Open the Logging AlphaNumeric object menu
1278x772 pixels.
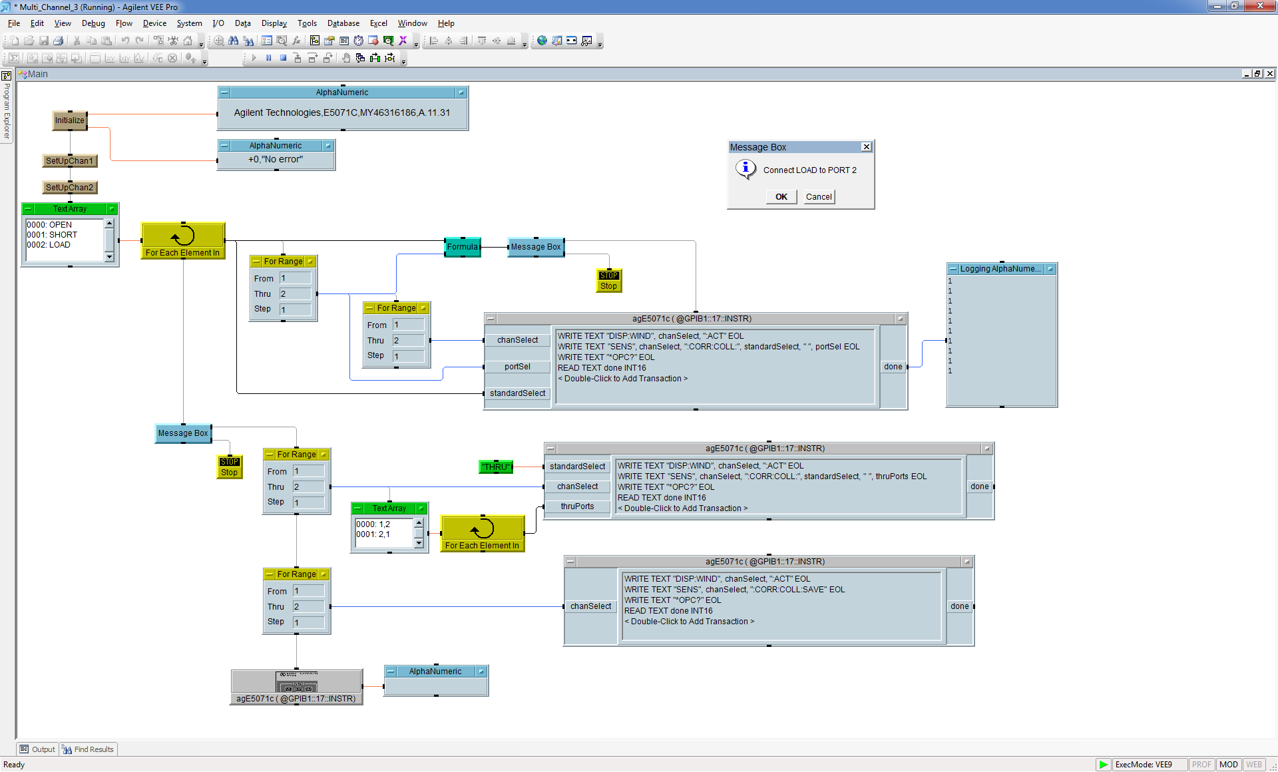coord(953,269)
